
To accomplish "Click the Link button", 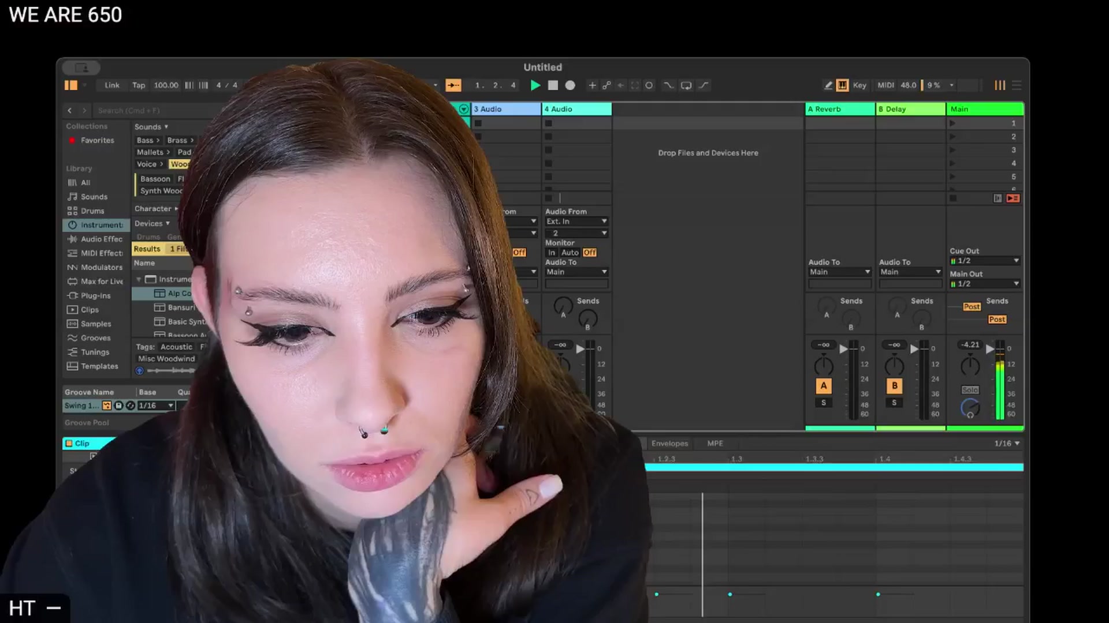I will 112,85.
